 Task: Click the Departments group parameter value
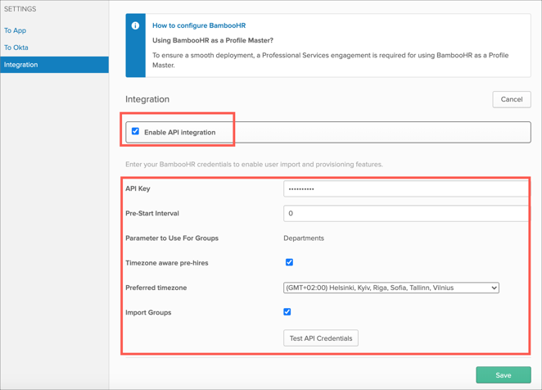304,238
